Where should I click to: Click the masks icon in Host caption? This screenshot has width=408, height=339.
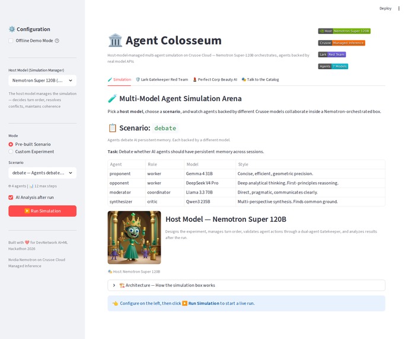pyautogui.click(x=110, y=272)
